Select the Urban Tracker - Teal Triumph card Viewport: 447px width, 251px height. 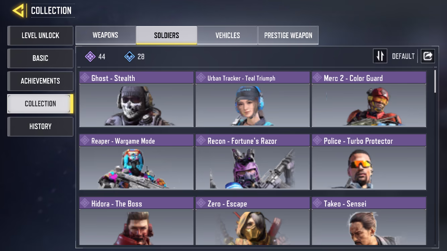253,99
